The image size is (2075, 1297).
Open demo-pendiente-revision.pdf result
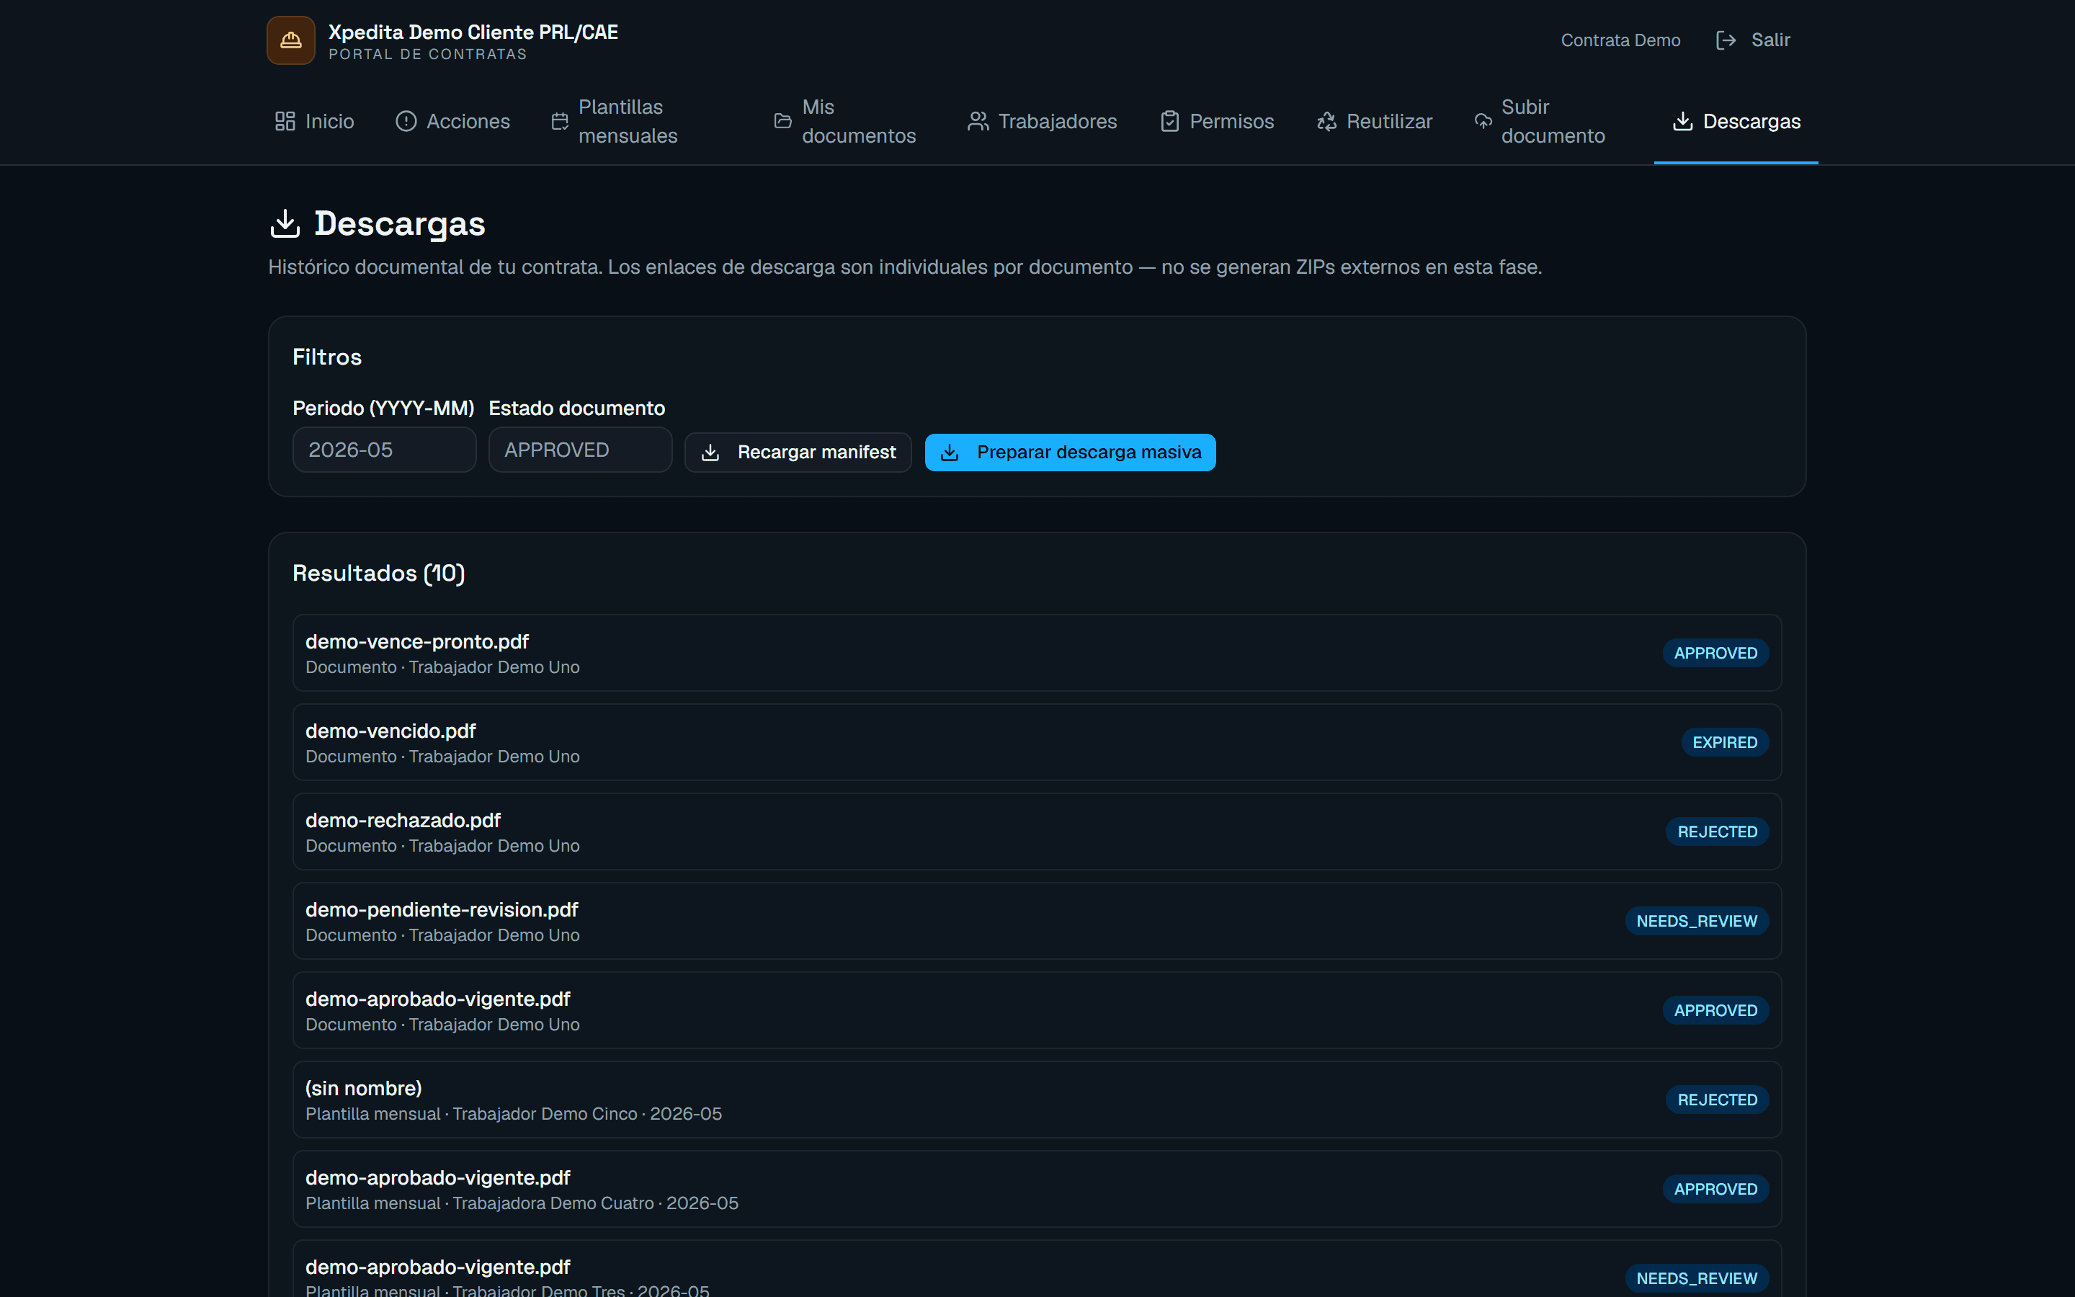tap(1037, 920)
